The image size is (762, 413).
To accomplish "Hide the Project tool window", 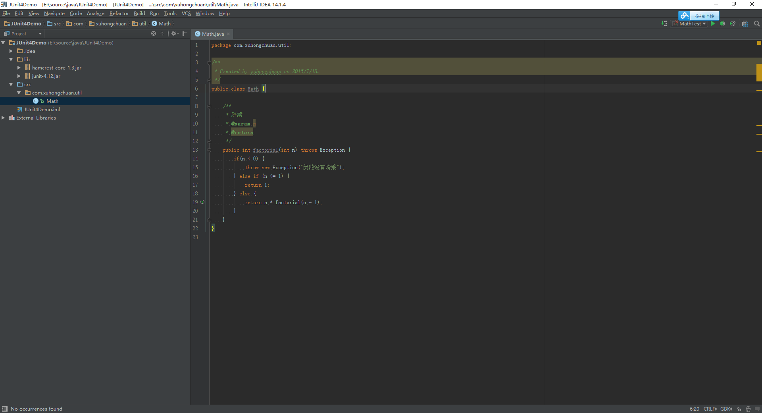I will coord(185,34).
